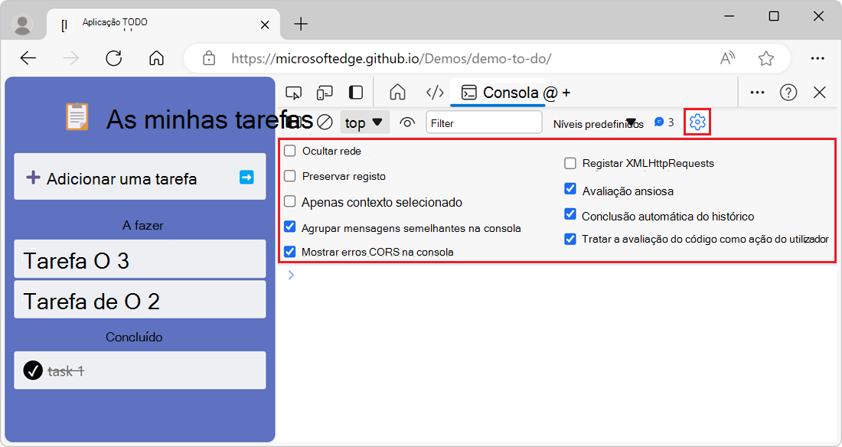The width and height of the screenshot is (842, 447).
Task: Open DevTools help with the question mark
Action: click(788, 92)
